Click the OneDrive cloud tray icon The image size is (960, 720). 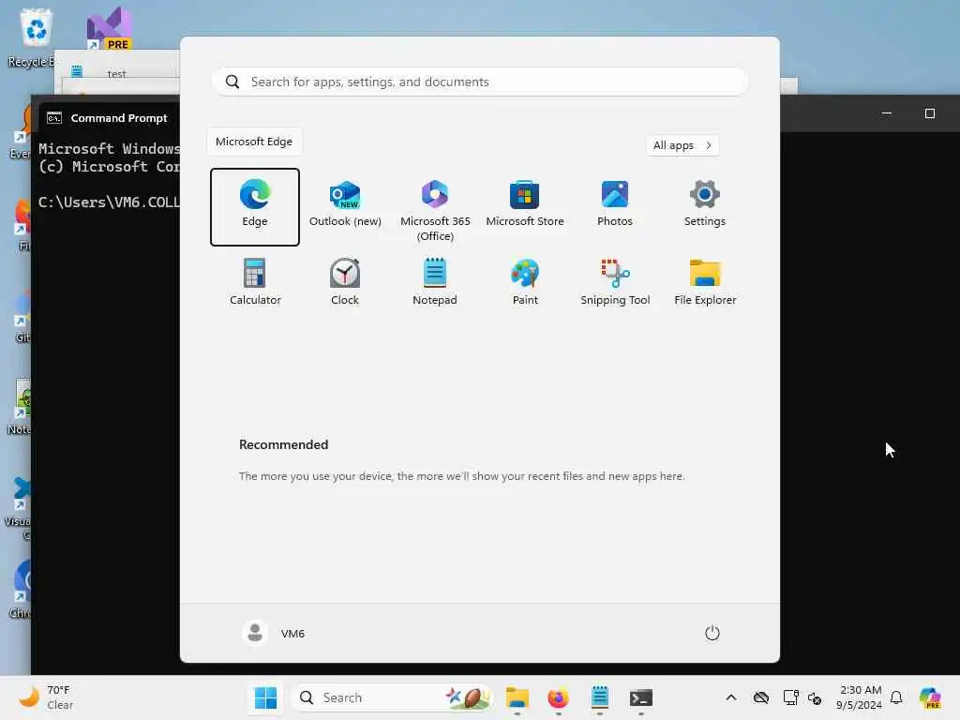761,697
